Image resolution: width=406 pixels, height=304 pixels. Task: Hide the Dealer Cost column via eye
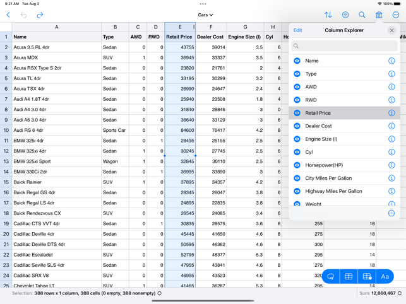tap(297, 126)
